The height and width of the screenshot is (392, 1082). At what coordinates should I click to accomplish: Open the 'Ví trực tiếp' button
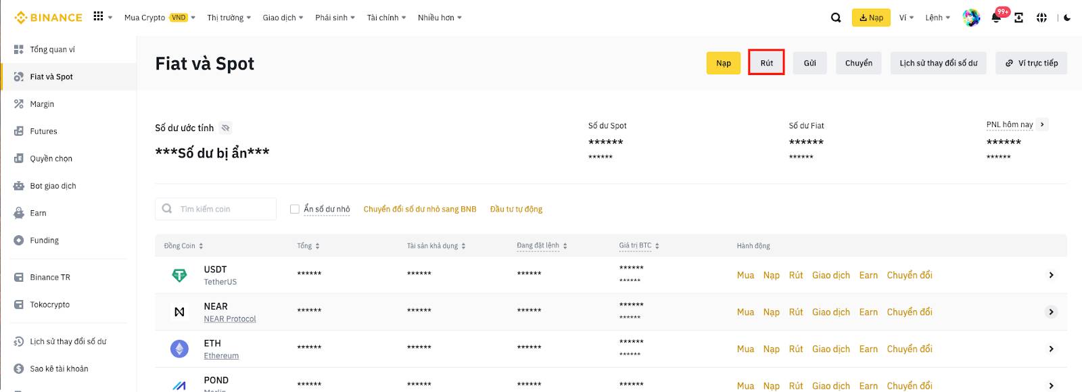click(x=1031, y=63)
